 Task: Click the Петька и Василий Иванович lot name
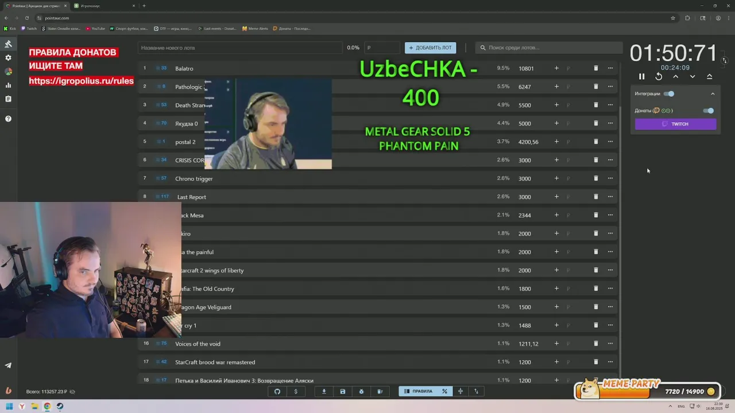pyautogui.click(x=244, y=380)
